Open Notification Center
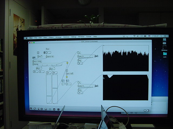 (165, 36)
